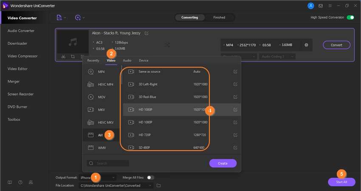
Task: Open the user account icon
Action: pyautogui.click(x=311, y=6)
